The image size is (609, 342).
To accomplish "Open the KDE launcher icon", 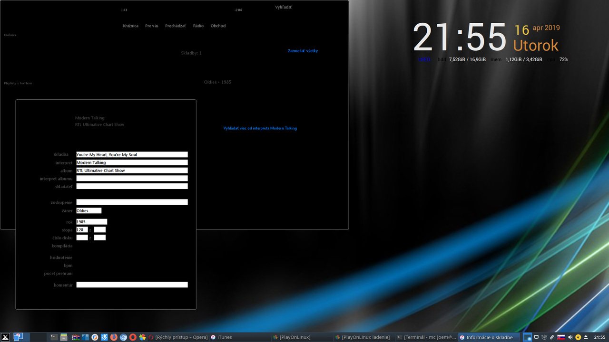I will (104, 337).
